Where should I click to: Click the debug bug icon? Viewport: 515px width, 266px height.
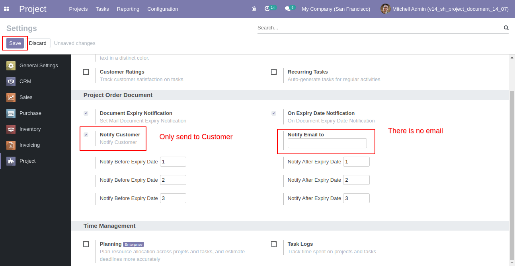[254, 9]
